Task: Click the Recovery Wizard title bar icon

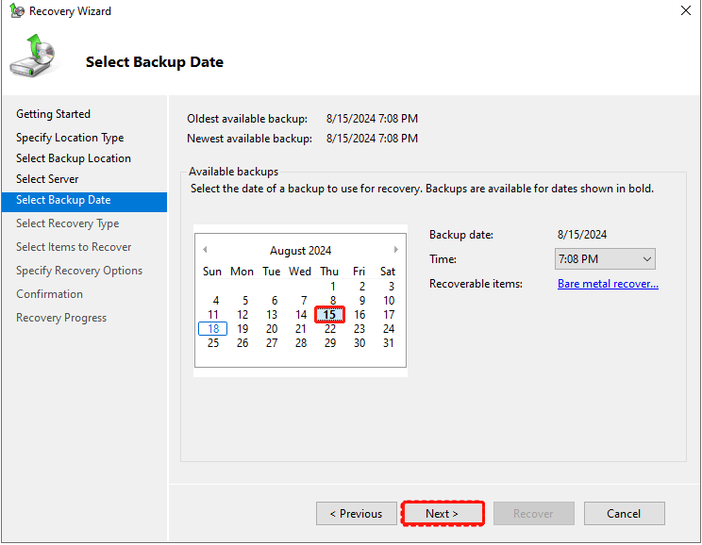Action: click(x=17, y=10)
